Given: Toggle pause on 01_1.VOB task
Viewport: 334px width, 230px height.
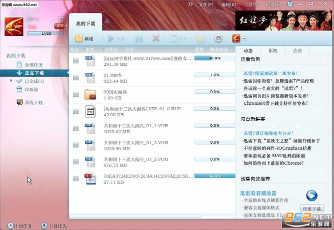Looking at the screenshot, I should (75, 128).
